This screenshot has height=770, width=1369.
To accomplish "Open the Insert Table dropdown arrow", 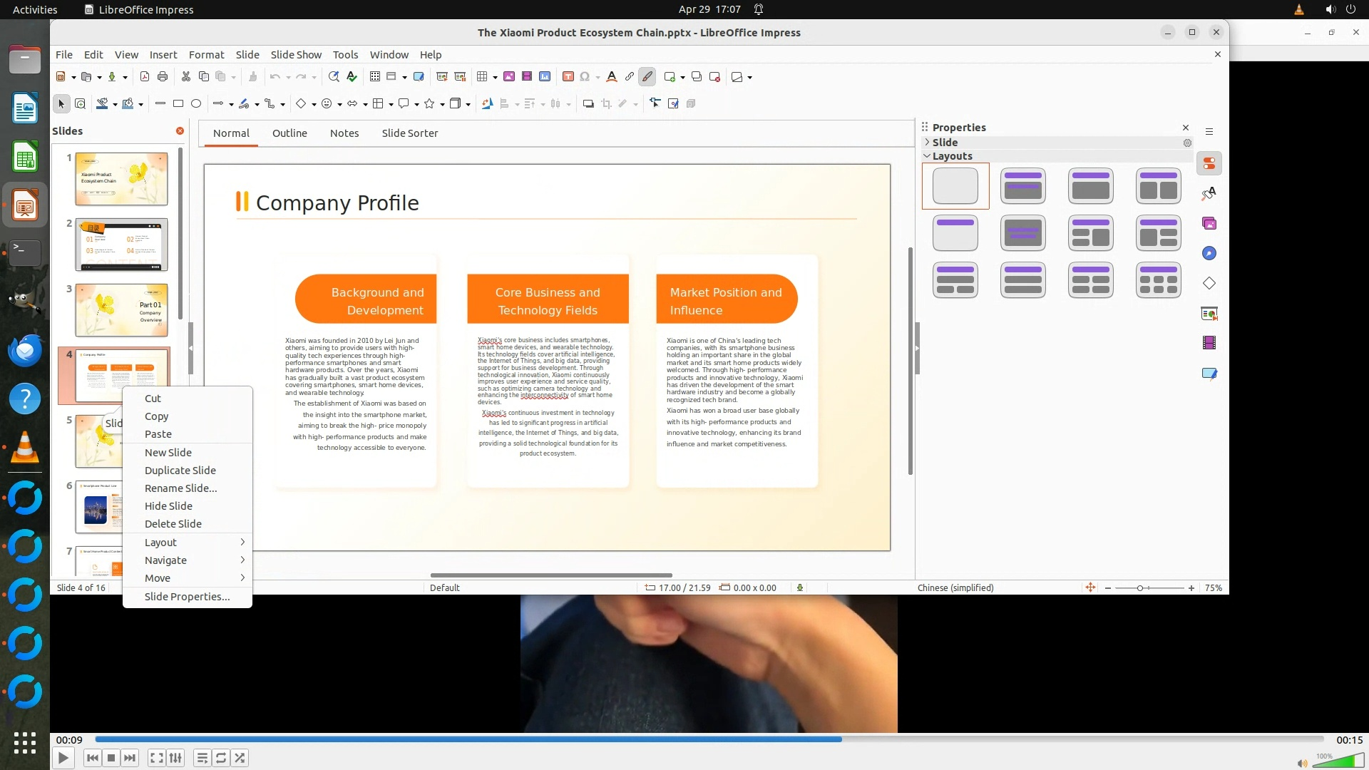I will [495, 77].
